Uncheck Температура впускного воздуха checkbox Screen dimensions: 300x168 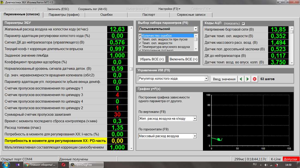tap(140, 47)
